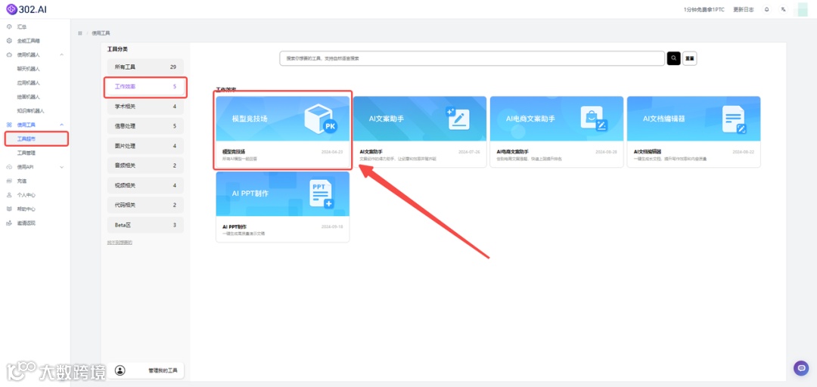The height and width of the screenshot is (387, 817).
Task: Focus the tool search input field
Action: [472, 58]
